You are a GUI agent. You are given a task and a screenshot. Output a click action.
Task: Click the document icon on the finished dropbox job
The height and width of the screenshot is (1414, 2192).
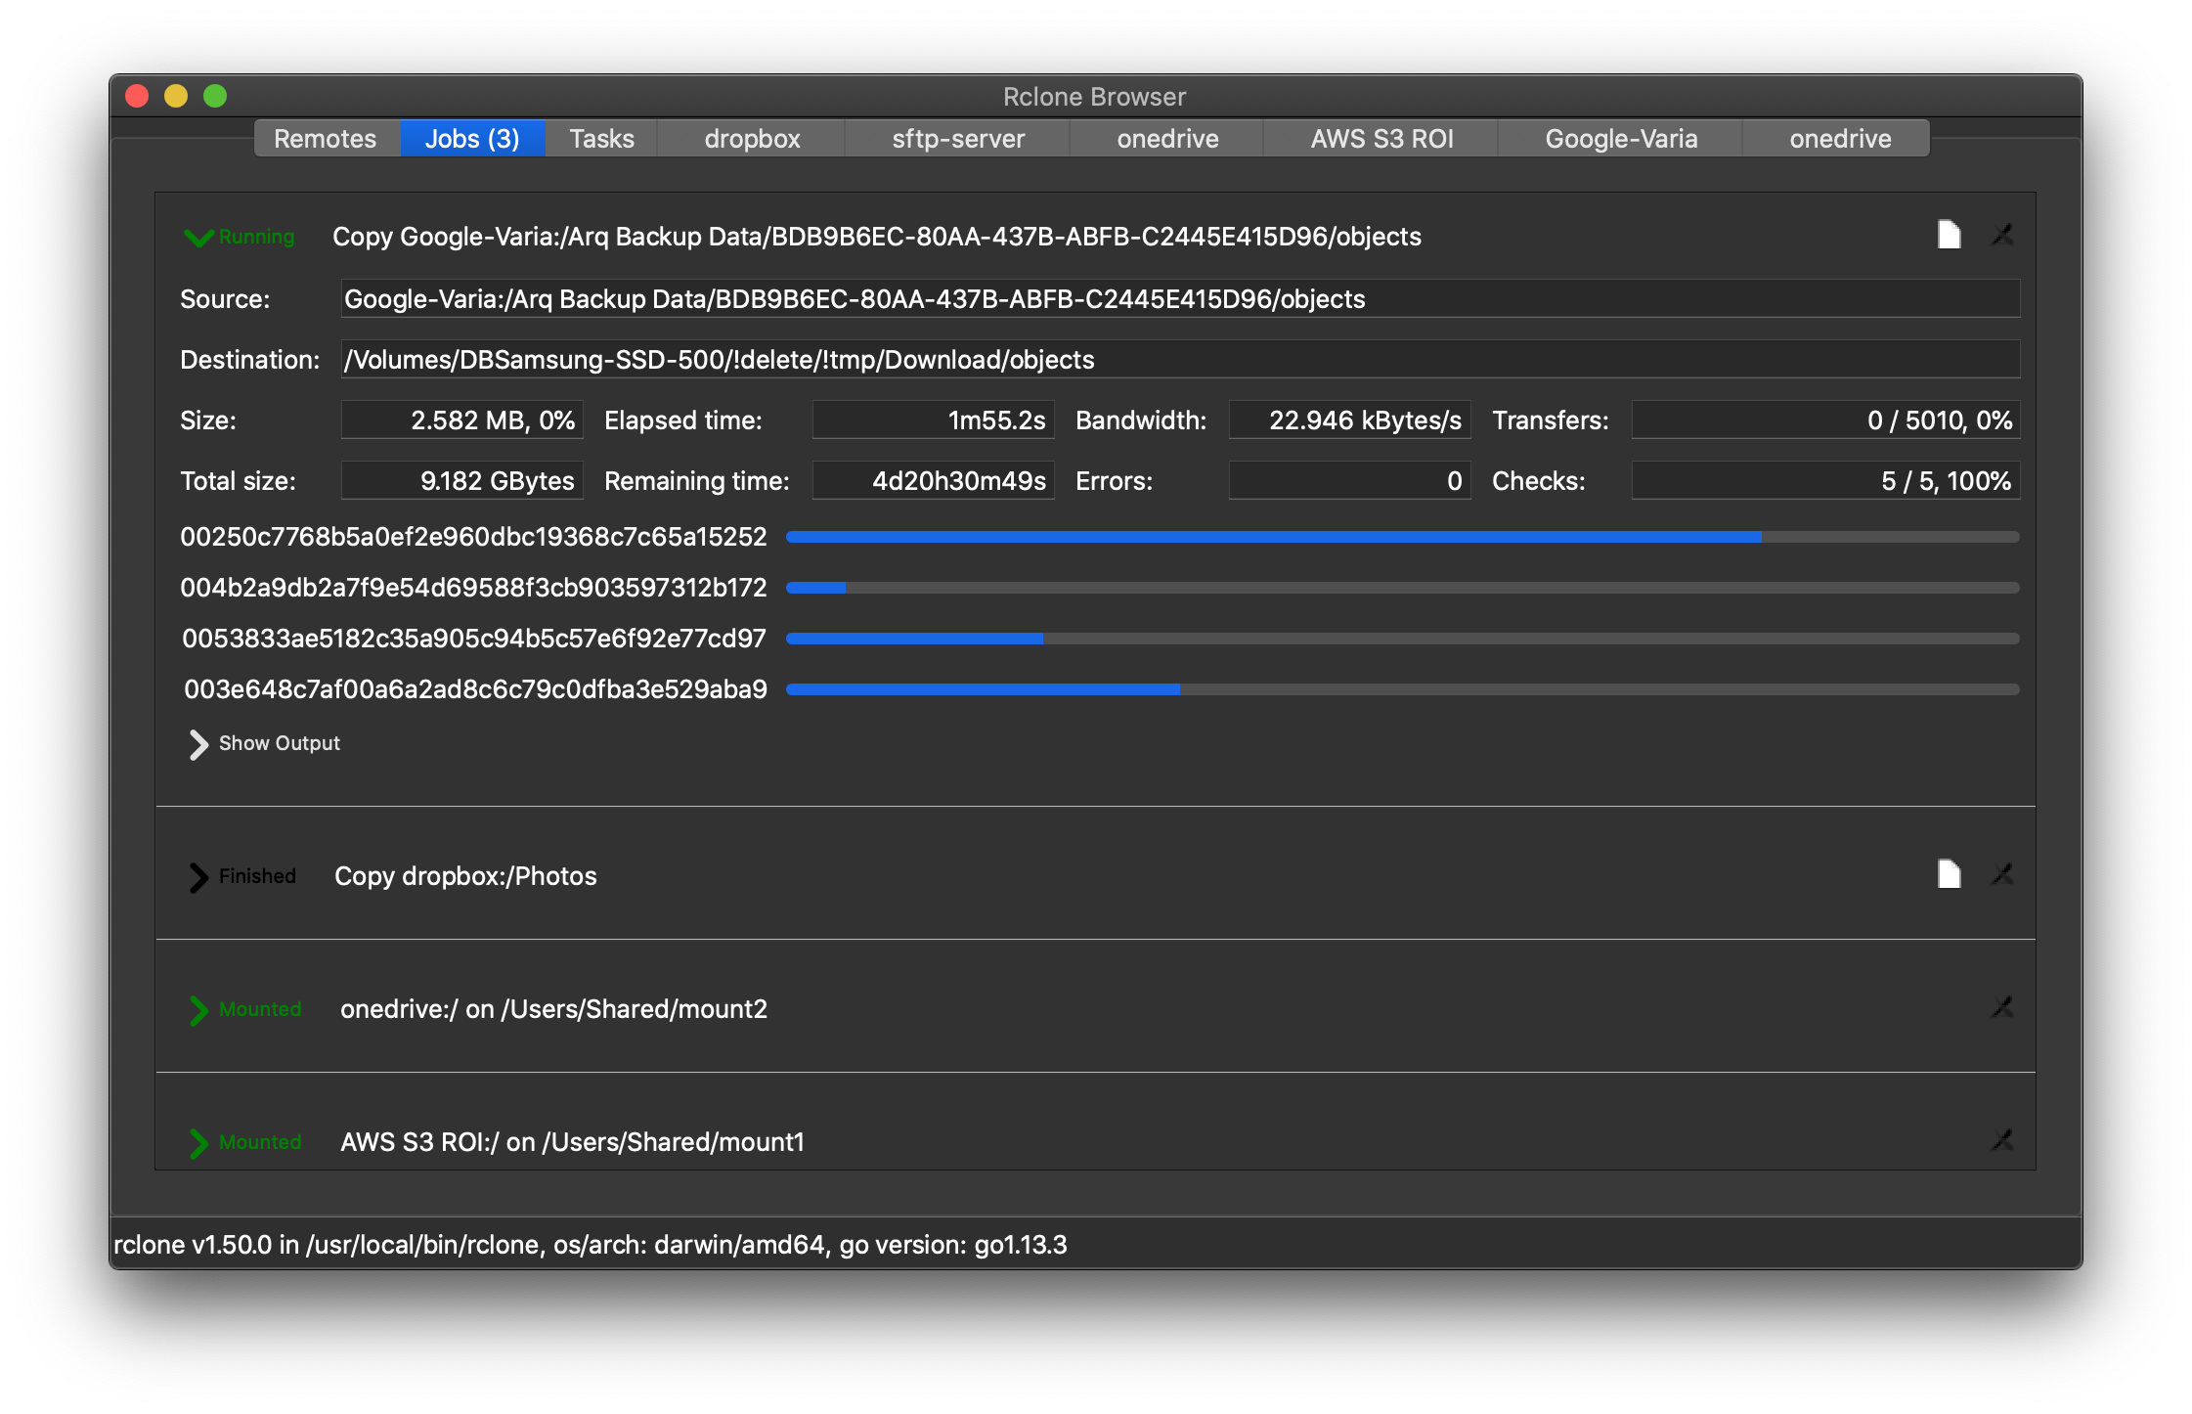1949,873
